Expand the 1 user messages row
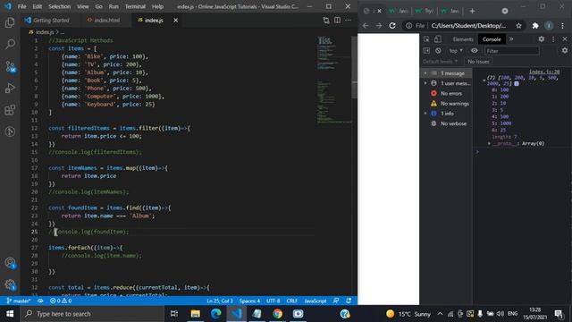 click(x=425, y=83)
